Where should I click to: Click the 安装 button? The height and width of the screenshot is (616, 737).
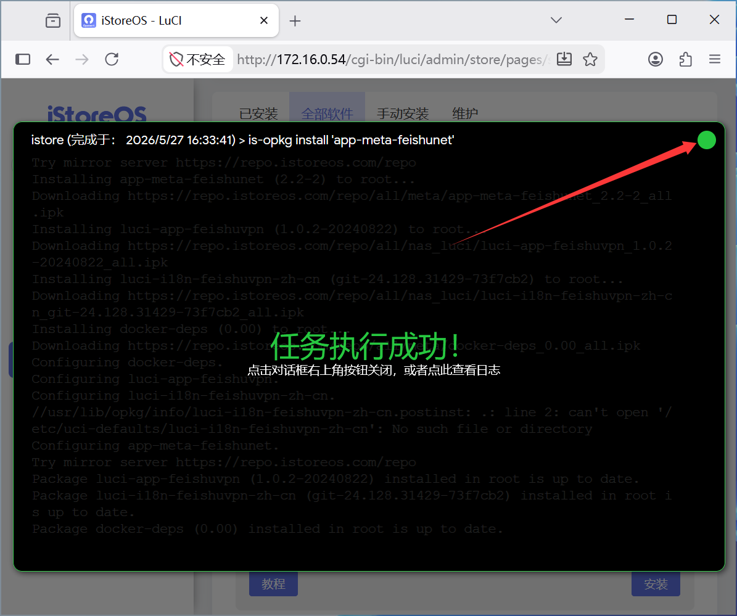656,583
